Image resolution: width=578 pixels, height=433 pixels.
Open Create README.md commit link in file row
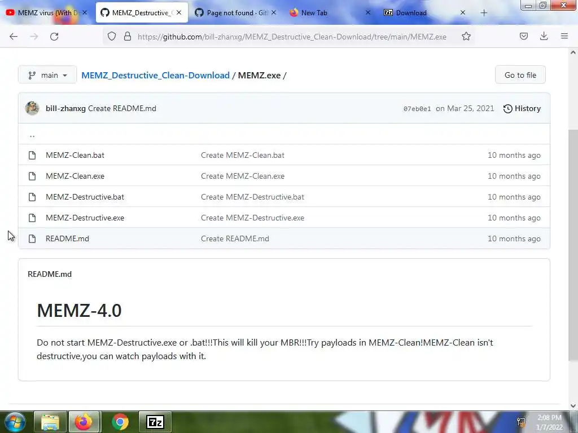pyautogui.click(x=235, y=238)
